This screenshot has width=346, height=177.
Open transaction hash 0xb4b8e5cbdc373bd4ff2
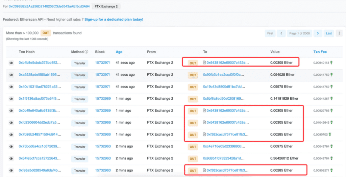pos(40,63)
